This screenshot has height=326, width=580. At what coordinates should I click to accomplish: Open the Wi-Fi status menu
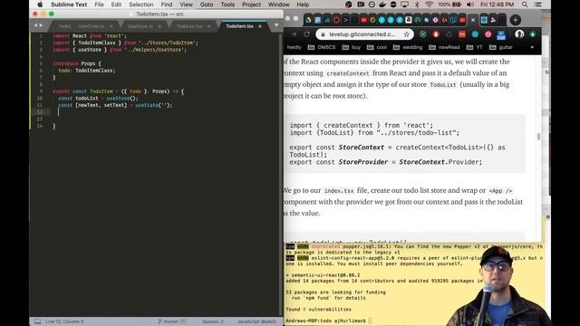pos(429,5)
